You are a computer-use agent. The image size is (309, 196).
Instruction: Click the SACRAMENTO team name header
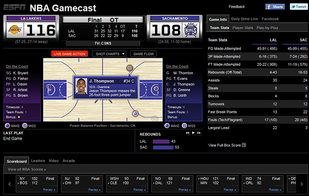click(175, 19)
